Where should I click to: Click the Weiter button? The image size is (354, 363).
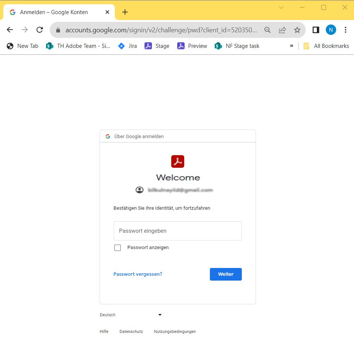[225, 274]
